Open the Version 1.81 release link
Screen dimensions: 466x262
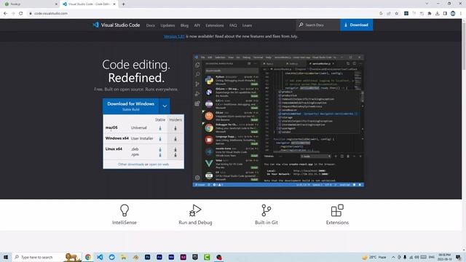[x=174, y=36]
